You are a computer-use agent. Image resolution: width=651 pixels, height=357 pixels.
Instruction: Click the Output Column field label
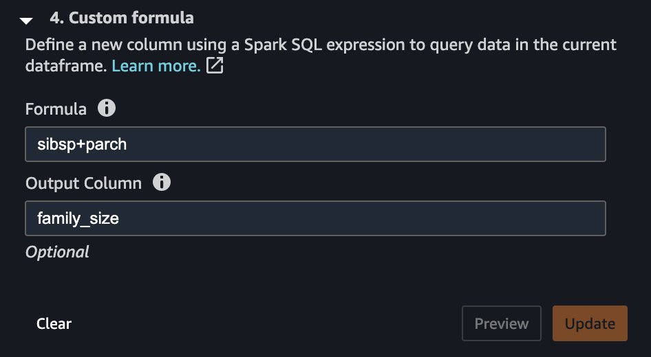coord(83,183)
